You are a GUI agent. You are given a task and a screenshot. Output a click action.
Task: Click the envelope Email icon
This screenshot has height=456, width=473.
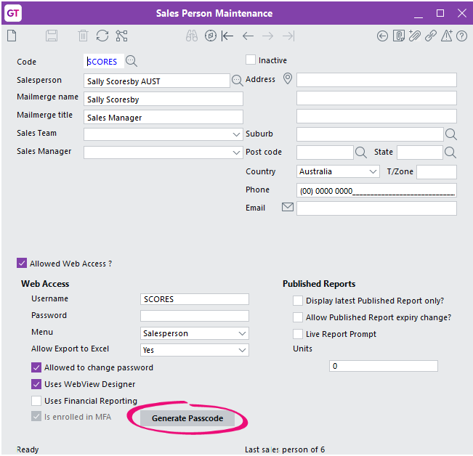288,207
